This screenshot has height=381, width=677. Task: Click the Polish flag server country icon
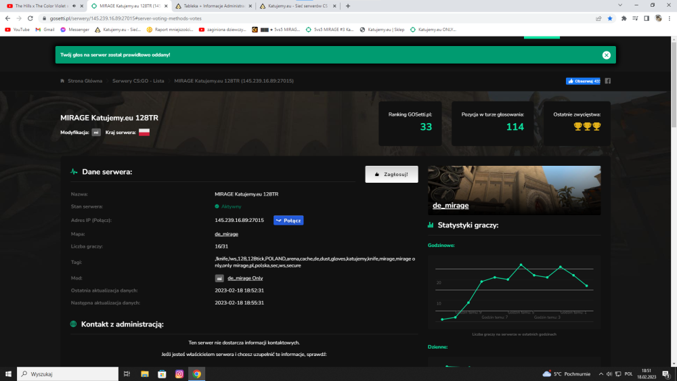[144, 133]
